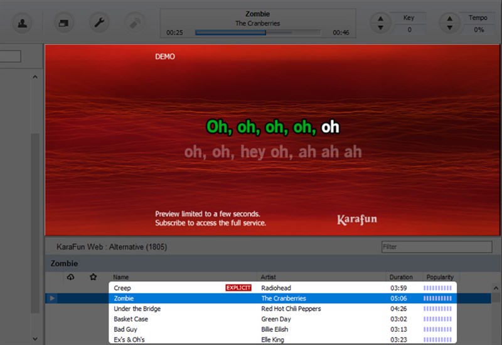
Task: Click the play arrow beside Zombie row
Action: pos(52,299)
